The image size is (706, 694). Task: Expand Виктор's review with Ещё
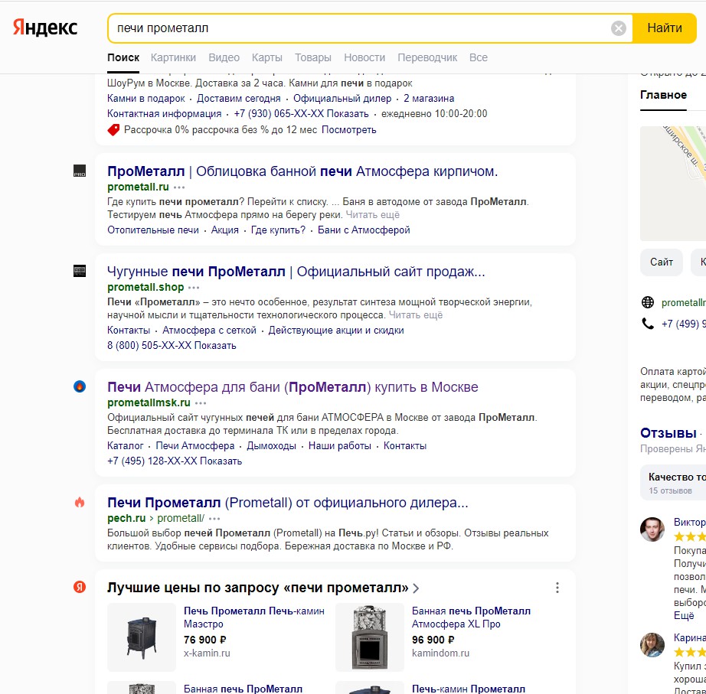click(x=684, y=616)
